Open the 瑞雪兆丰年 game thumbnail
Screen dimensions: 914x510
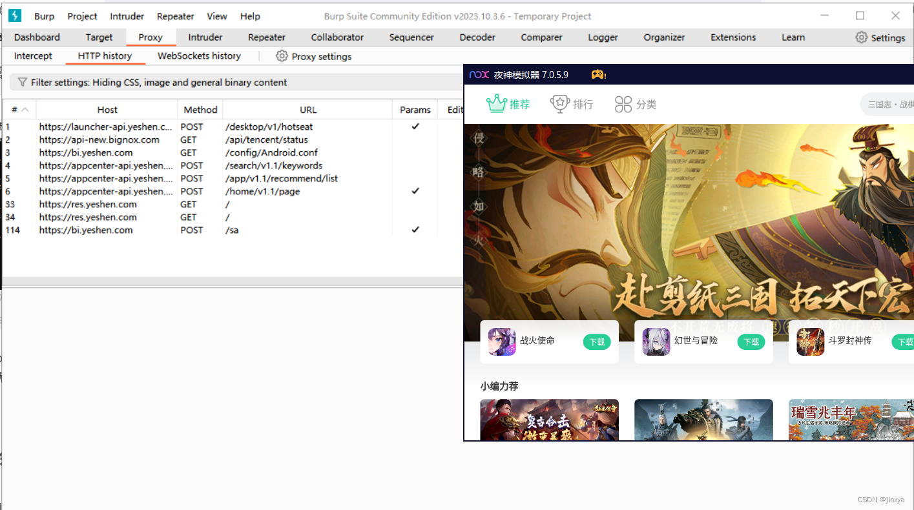point(851,420)
